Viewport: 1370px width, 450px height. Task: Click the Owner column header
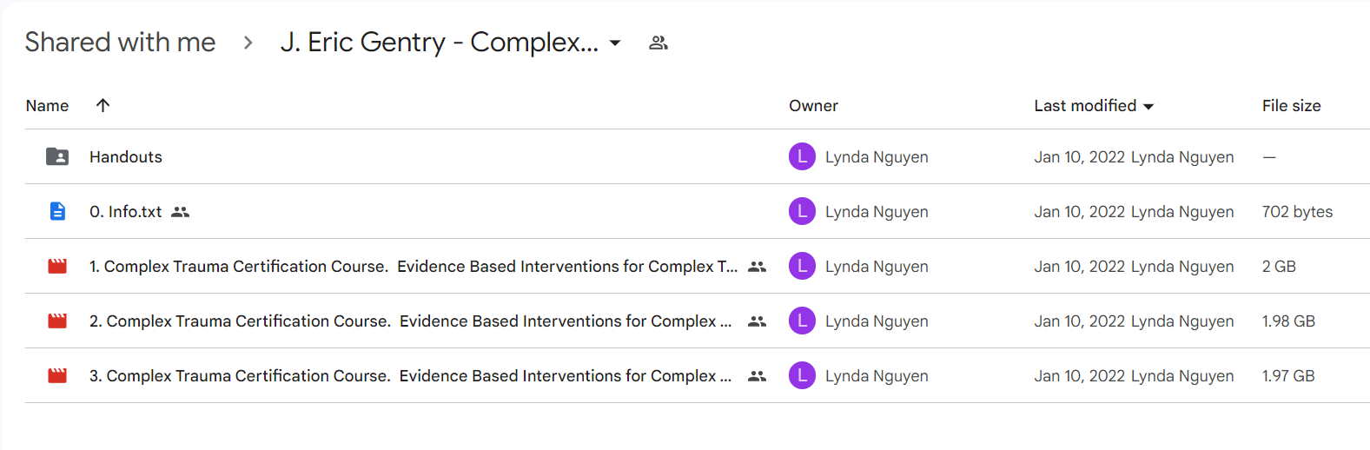[813, 105]
